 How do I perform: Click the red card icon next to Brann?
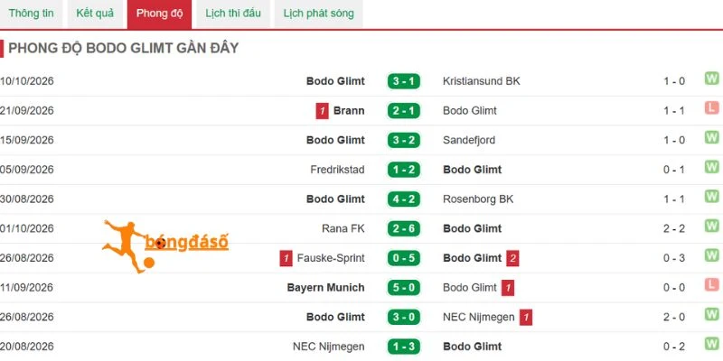click(323, 111)
